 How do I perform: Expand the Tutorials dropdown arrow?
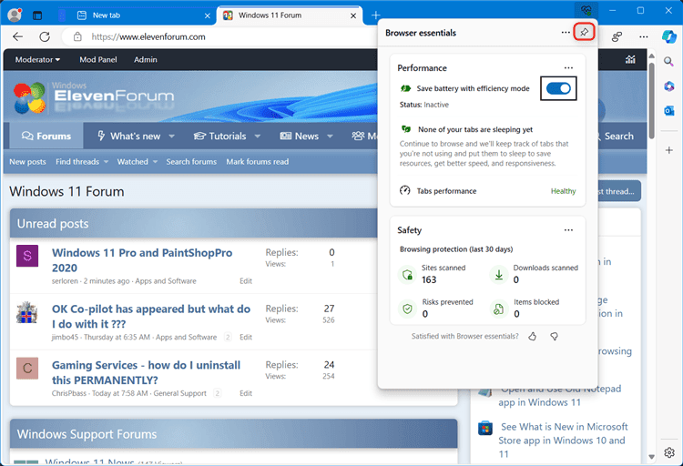point(258,137)
